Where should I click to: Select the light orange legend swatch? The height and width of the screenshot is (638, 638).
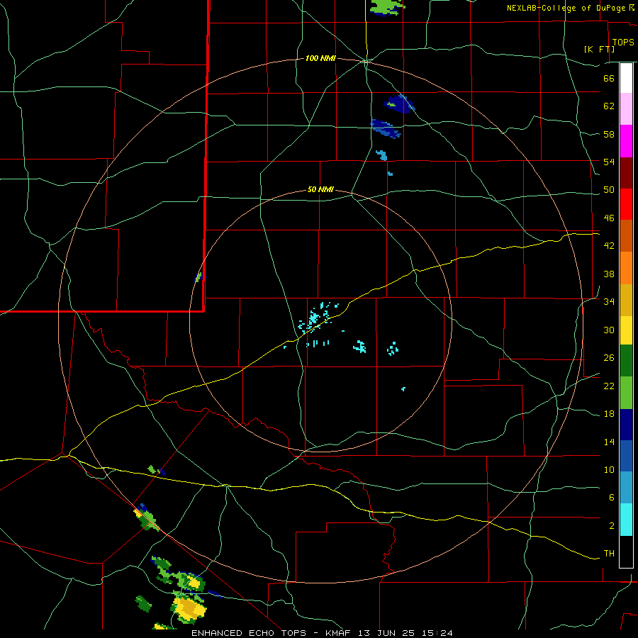(x=626, y=268)
